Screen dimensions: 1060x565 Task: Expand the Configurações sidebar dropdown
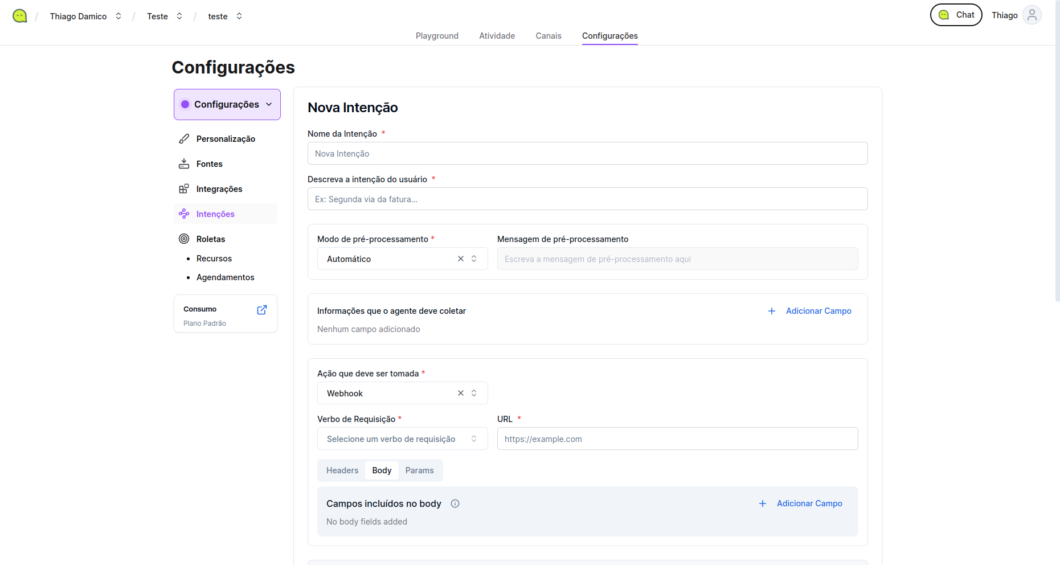pyautogui.click(x=227, y=105)
